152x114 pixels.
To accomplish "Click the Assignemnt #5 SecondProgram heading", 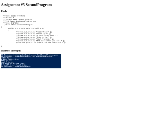I will coord(26,5).
